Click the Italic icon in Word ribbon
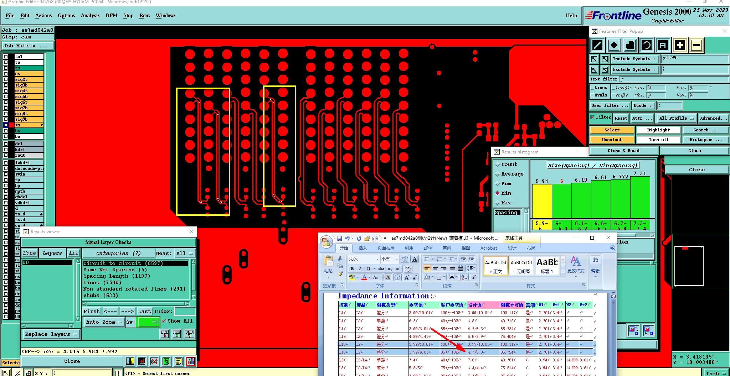This screenshot has height=376, width=730. (x=360, y=269)
